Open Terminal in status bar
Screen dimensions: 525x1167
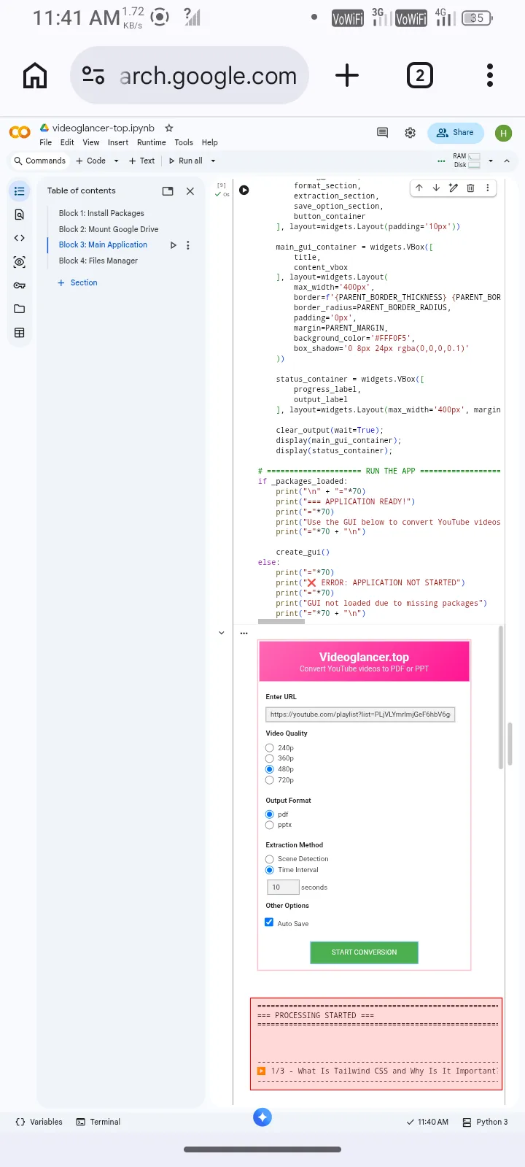[98, 1122]
